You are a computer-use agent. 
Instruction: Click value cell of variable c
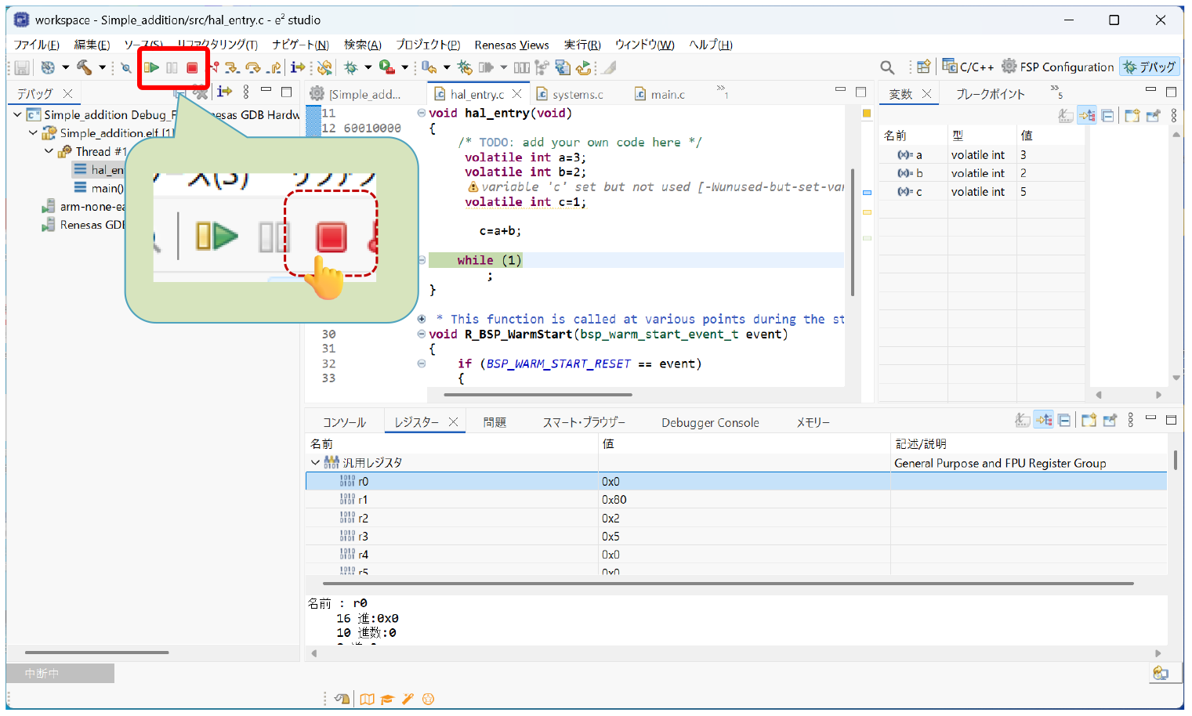pos(1050,191)
